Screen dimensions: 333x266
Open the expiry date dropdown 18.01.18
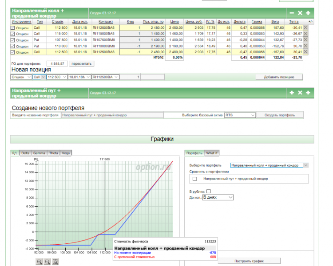coord(79,77)
